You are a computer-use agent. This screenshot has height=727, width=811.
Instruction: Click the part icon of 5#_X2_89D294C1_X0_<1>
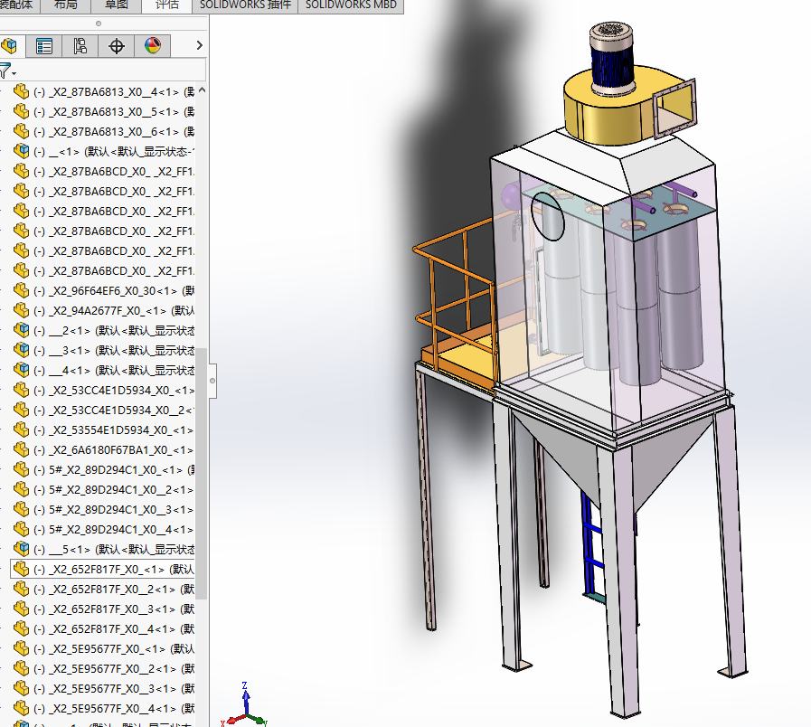pos(21,469)
